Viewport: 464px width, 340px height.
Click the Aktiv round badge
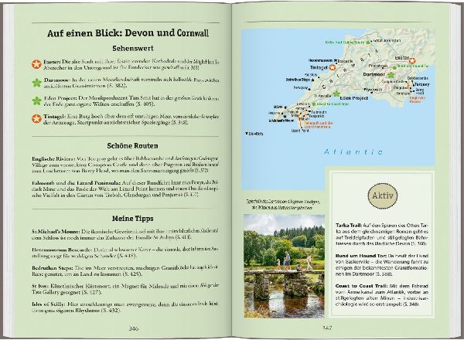point(382,195)
